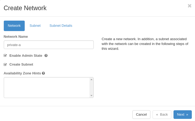Image resolution: width=195 pixels, height=121 pixels.
Task: Close the Create Network dialog
Action: coord(190,6)
